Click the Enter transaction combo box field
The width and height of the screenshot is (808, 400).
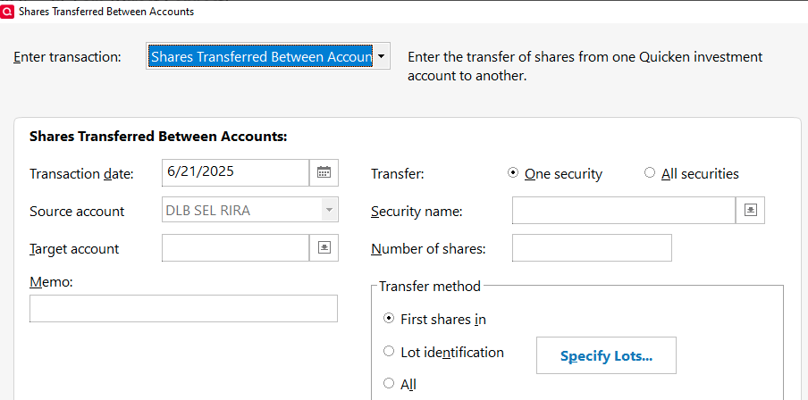tap(260, 56)
